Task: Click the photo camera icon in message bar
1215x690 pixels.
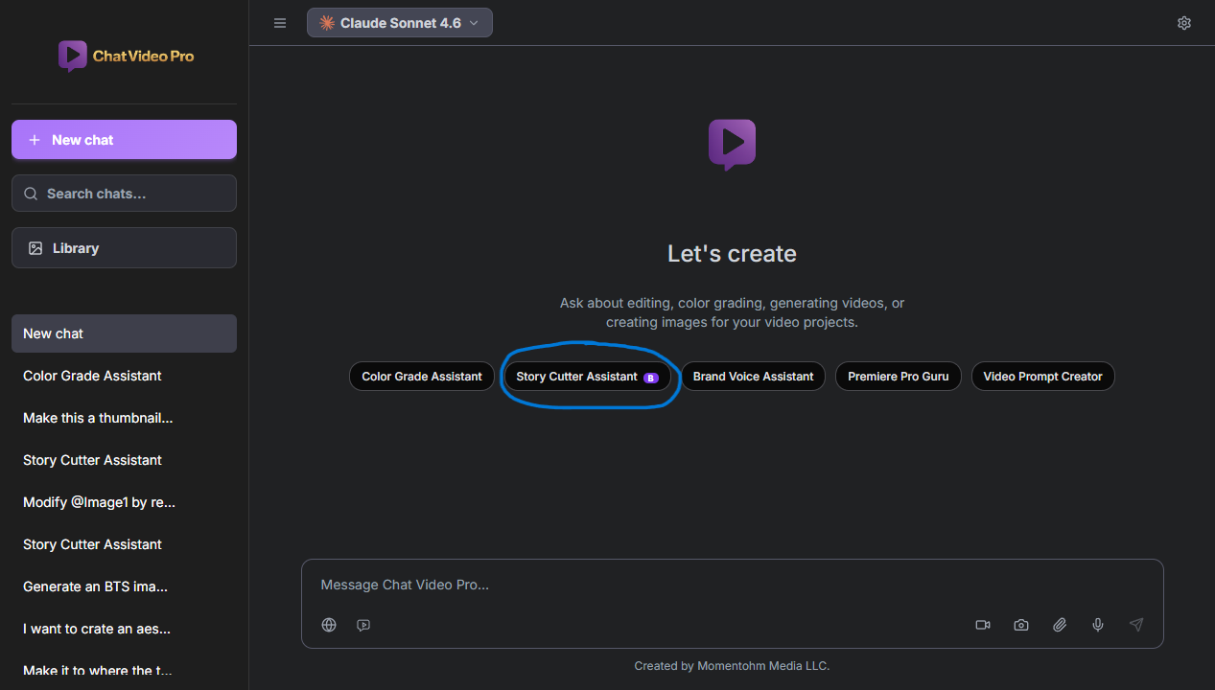Action: pyautogui.click(x=1021, y=625)
